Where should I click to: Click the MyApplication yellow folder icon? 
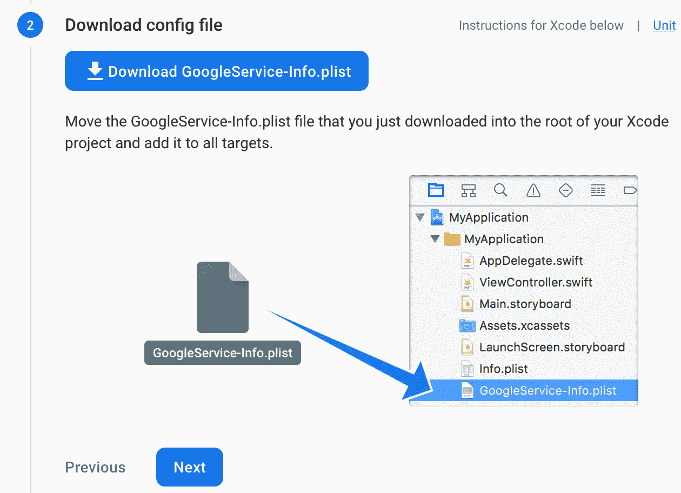click(452, 239)
